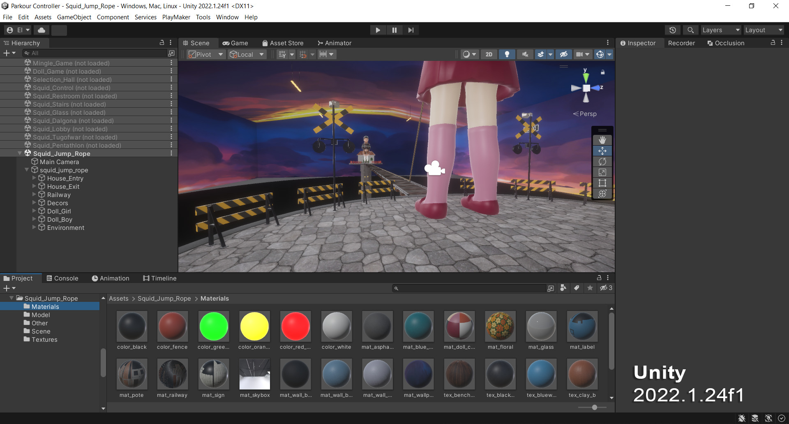Screen dimensions: 789x424
Task: Open the Recorder tab
Action: pyautogui.click(x=681, y=43)
